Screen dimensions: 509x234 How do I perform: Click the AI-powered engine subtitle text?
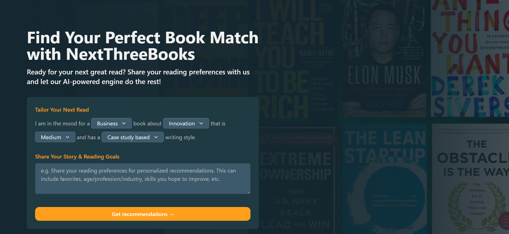138,77
